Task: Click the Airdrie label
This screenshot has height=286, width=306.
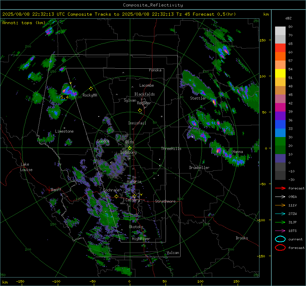Action: pyautogui.click(x=134, y=182)
